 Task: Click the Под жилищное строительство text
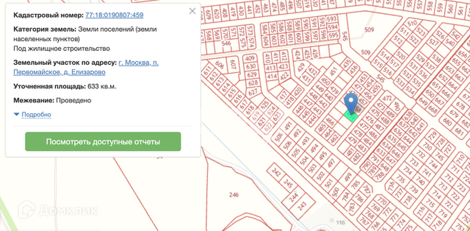pyautogui.click(x=62, y=49)
